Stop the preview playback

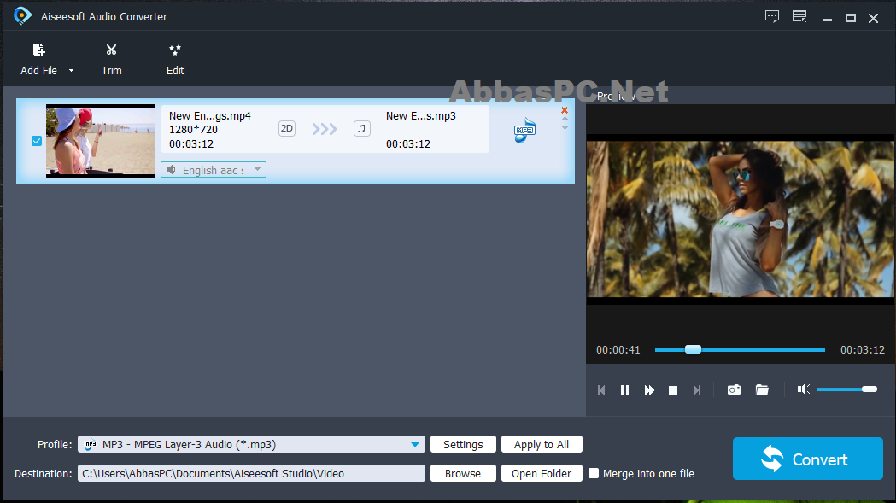(x=673, y=389)
